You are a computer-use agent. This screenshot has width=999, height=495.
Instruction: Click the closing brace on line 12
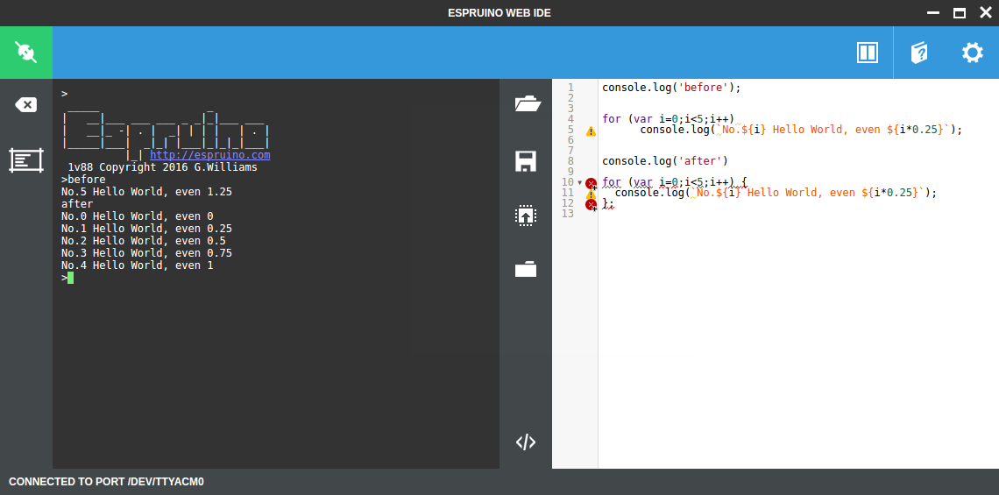[x=606, y=203]
